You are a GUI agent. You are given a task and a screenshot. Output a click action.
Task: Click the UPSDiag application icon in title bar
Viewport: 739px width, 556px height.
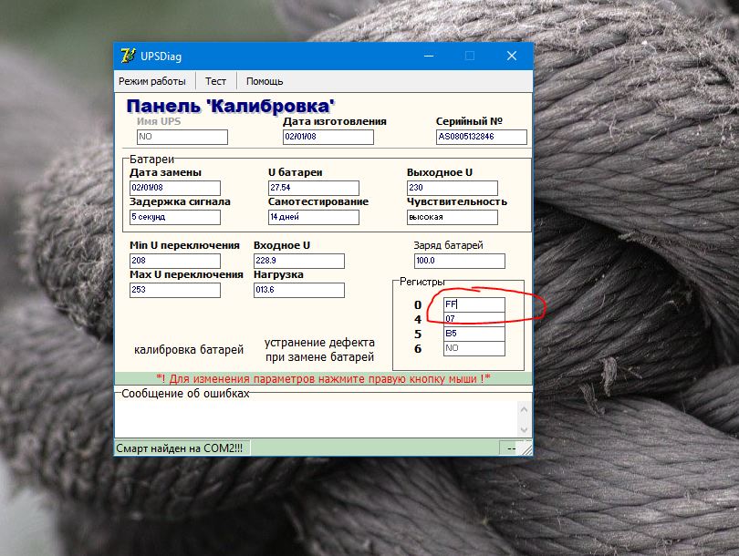click(128, 56)
